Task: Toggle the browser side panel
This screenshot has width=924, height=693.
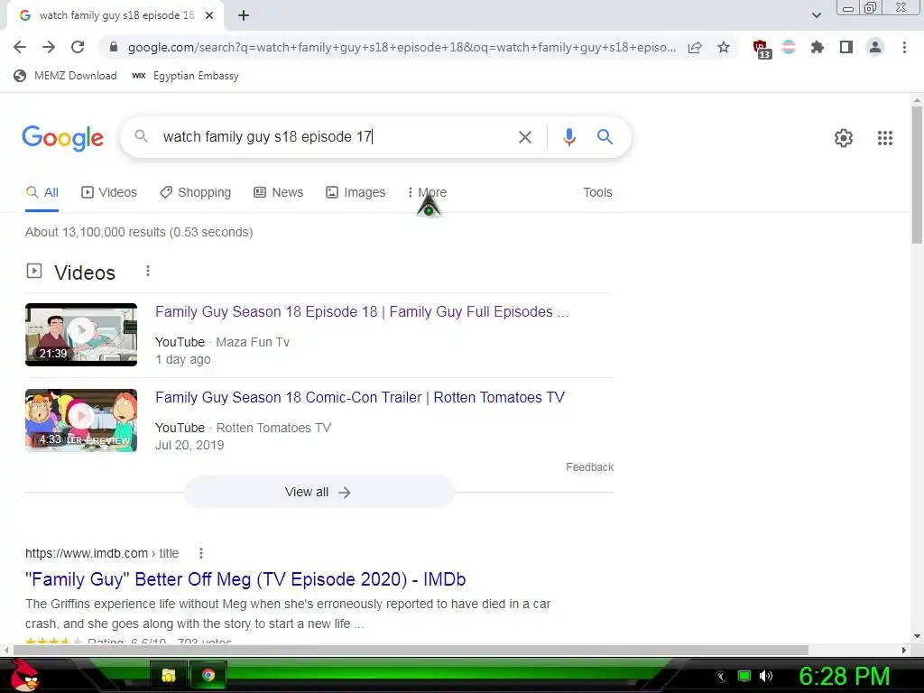Action: [846, 47]
